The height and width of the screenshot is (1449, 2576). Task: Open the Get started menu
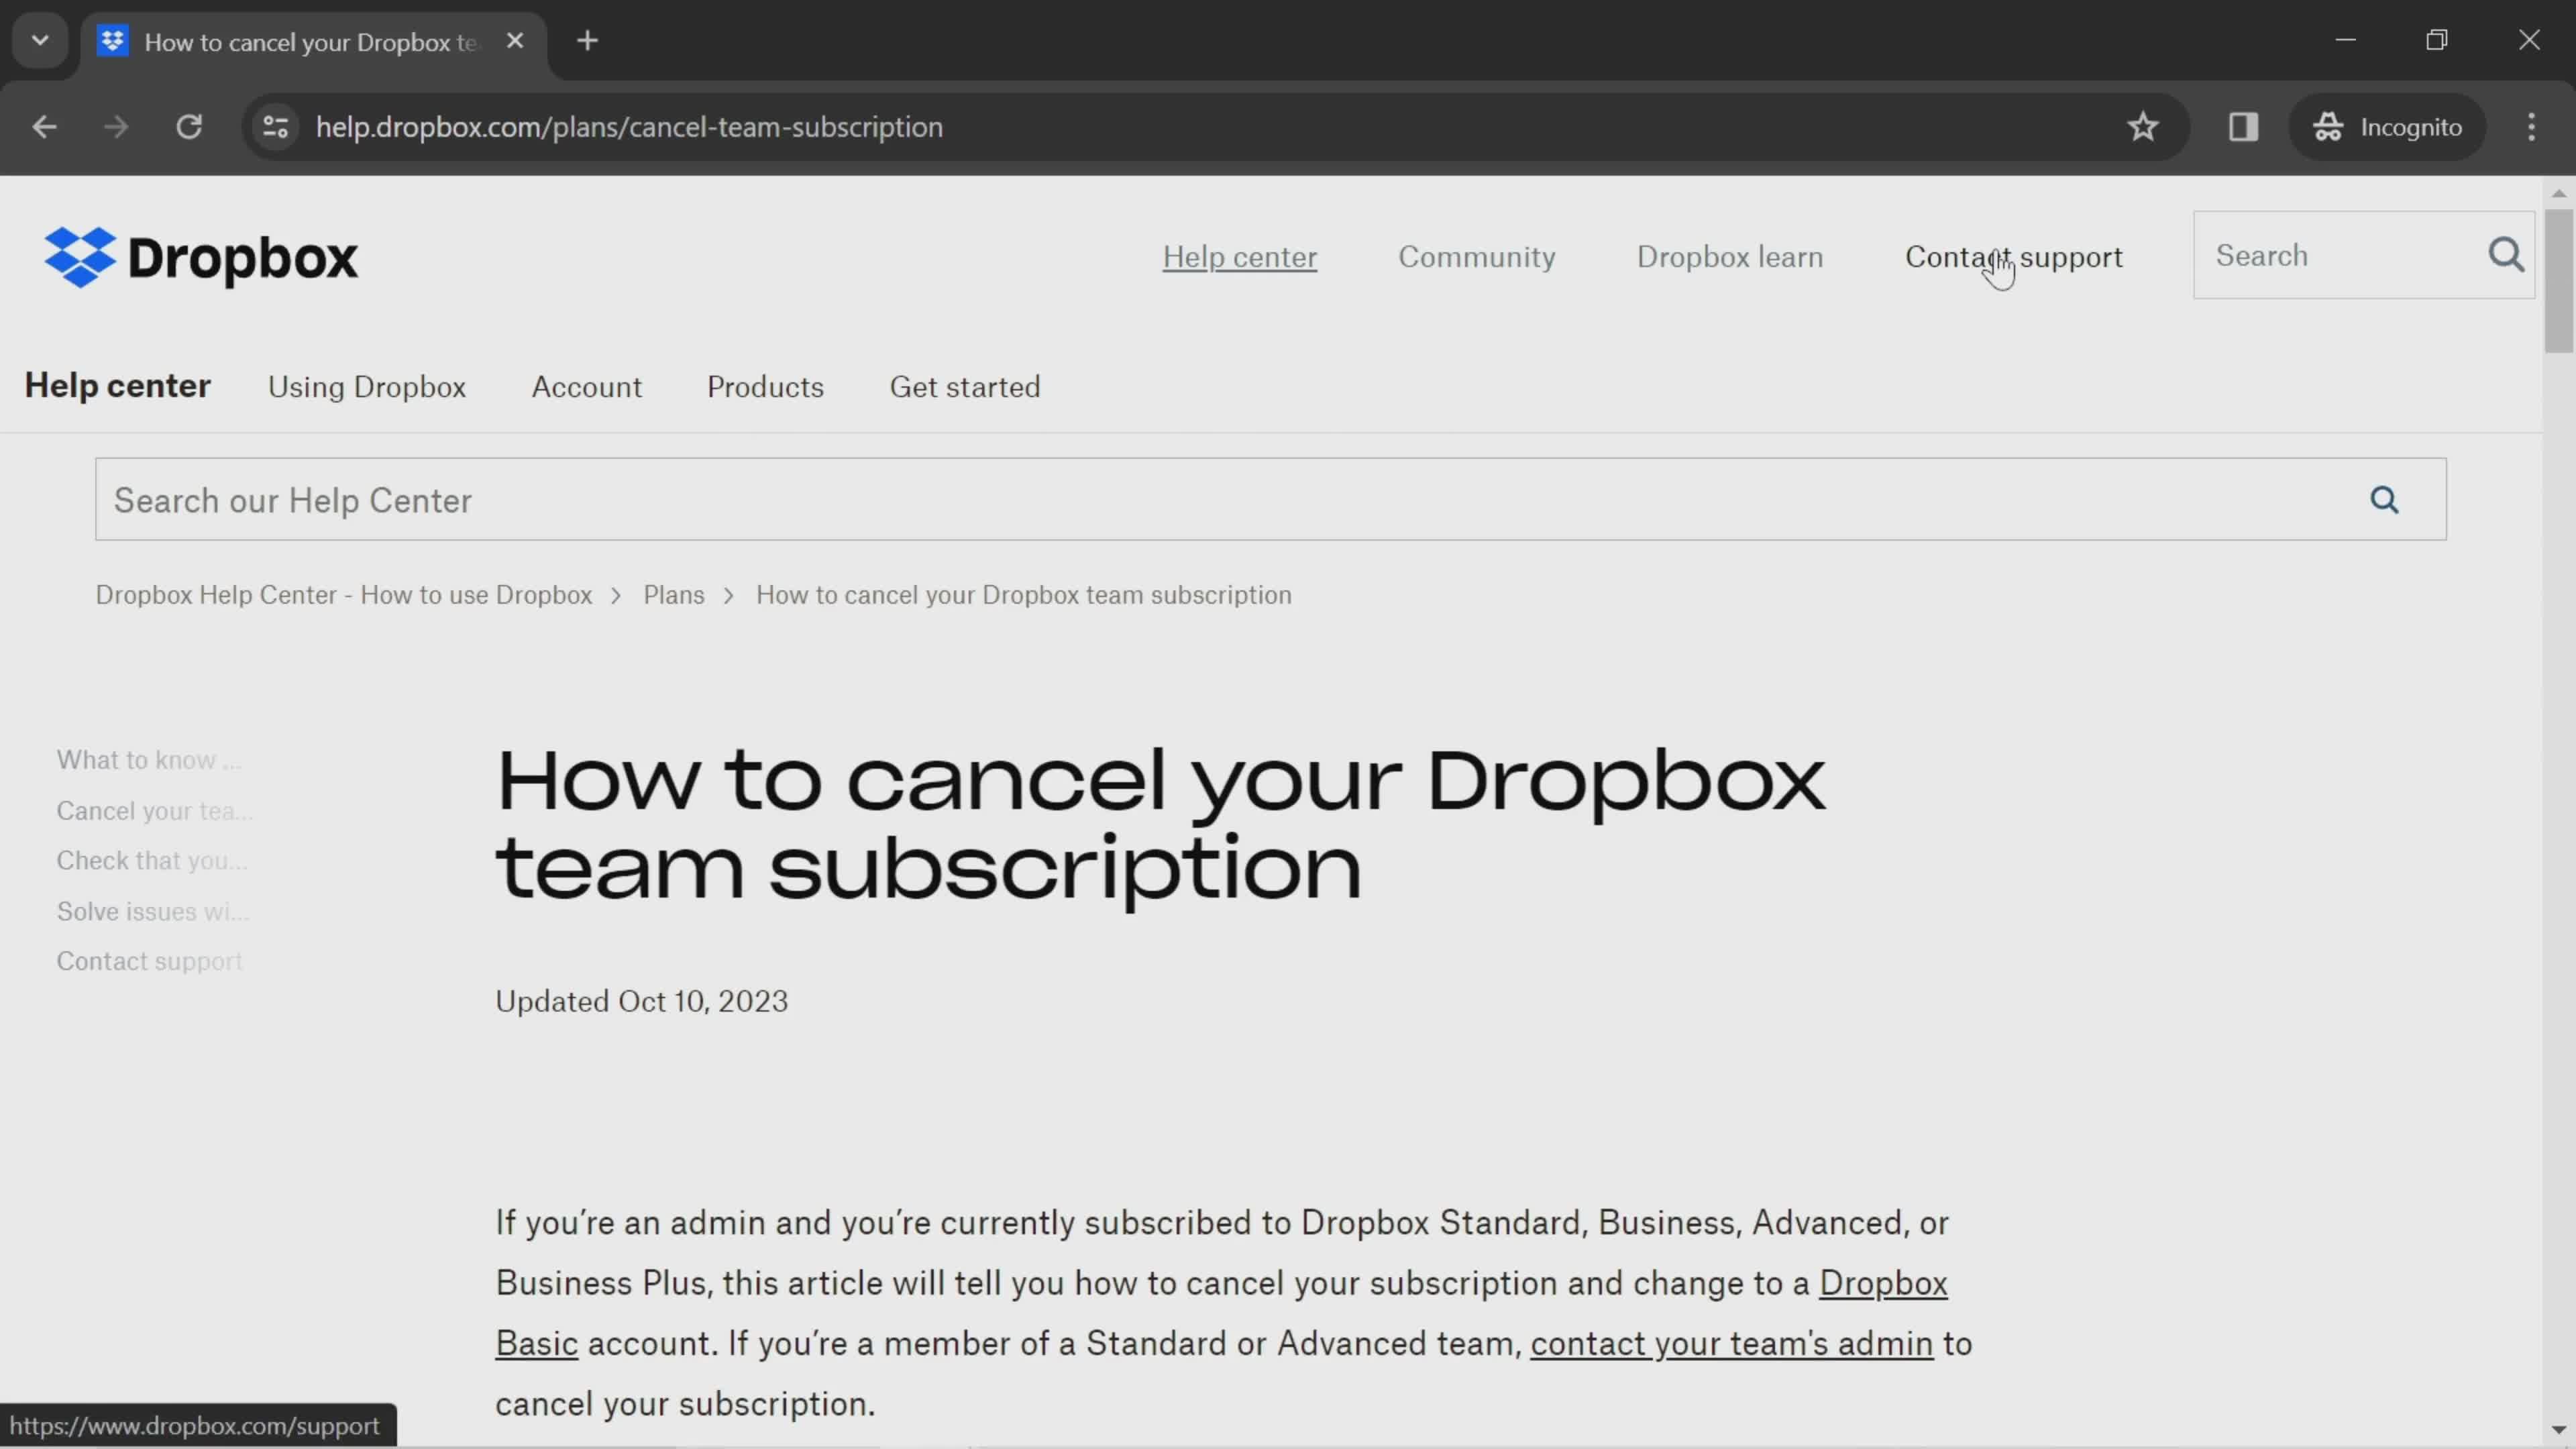[x=965, y=387]
